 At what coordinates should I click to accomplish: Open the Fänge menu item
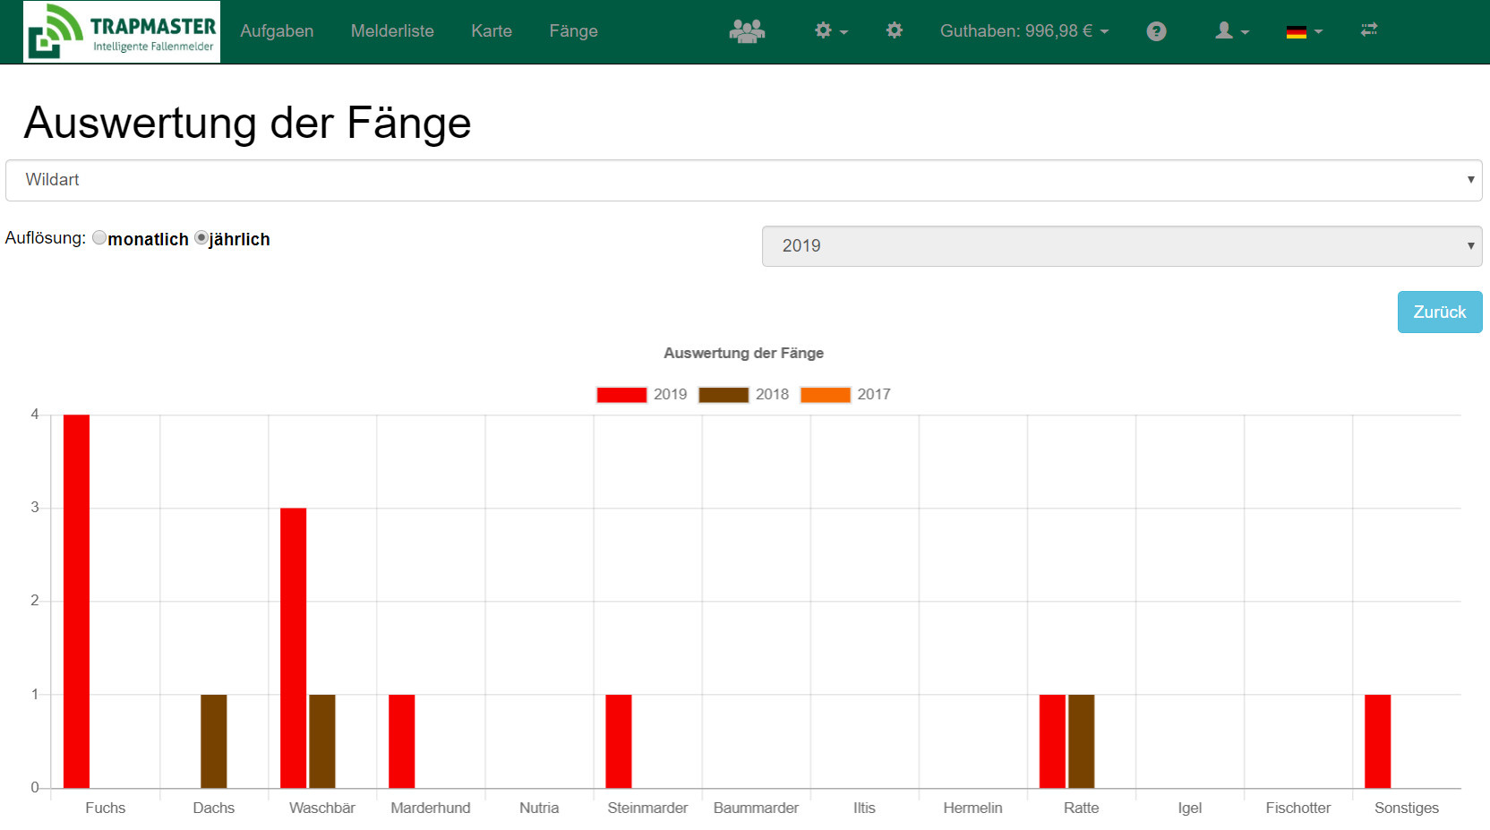pos(573,31)
